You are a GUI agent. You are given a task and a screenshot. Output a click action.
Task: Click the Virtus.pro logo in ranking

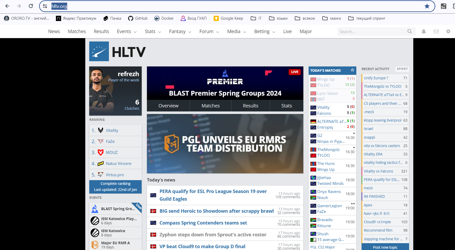pyautogui.click(x=100, y=175)
